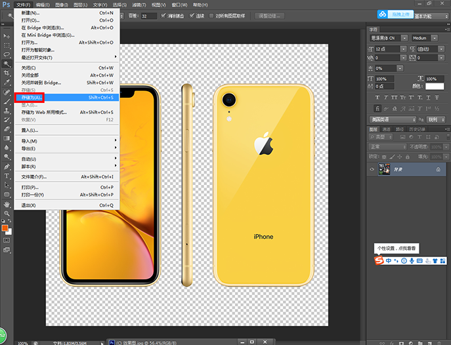The width and height of the screenshot is (451, 345).
Task: Open the language dropdown (美国英语)
Action: click(x=393, y=119)
